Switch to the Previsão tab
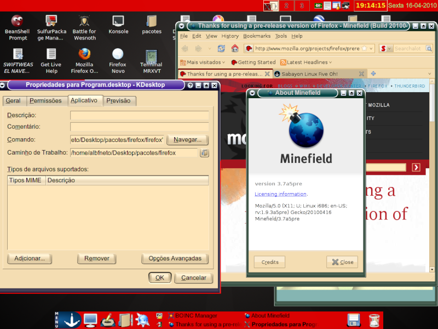The width and height of the screenshot is (438, 329). pos(118,101)
